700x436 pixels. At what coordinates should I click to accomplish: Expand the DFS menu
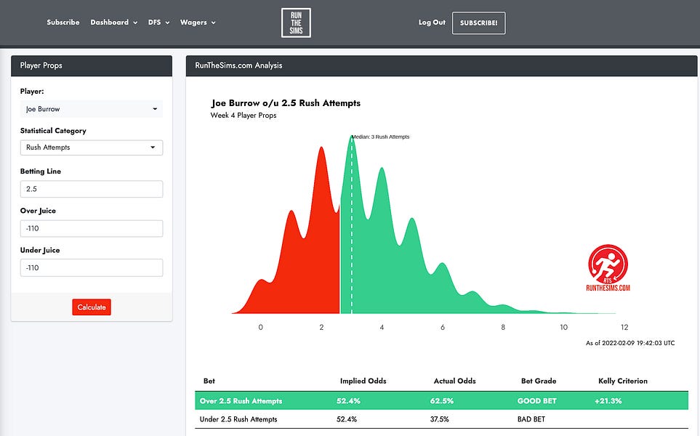[x=159, y=23]
